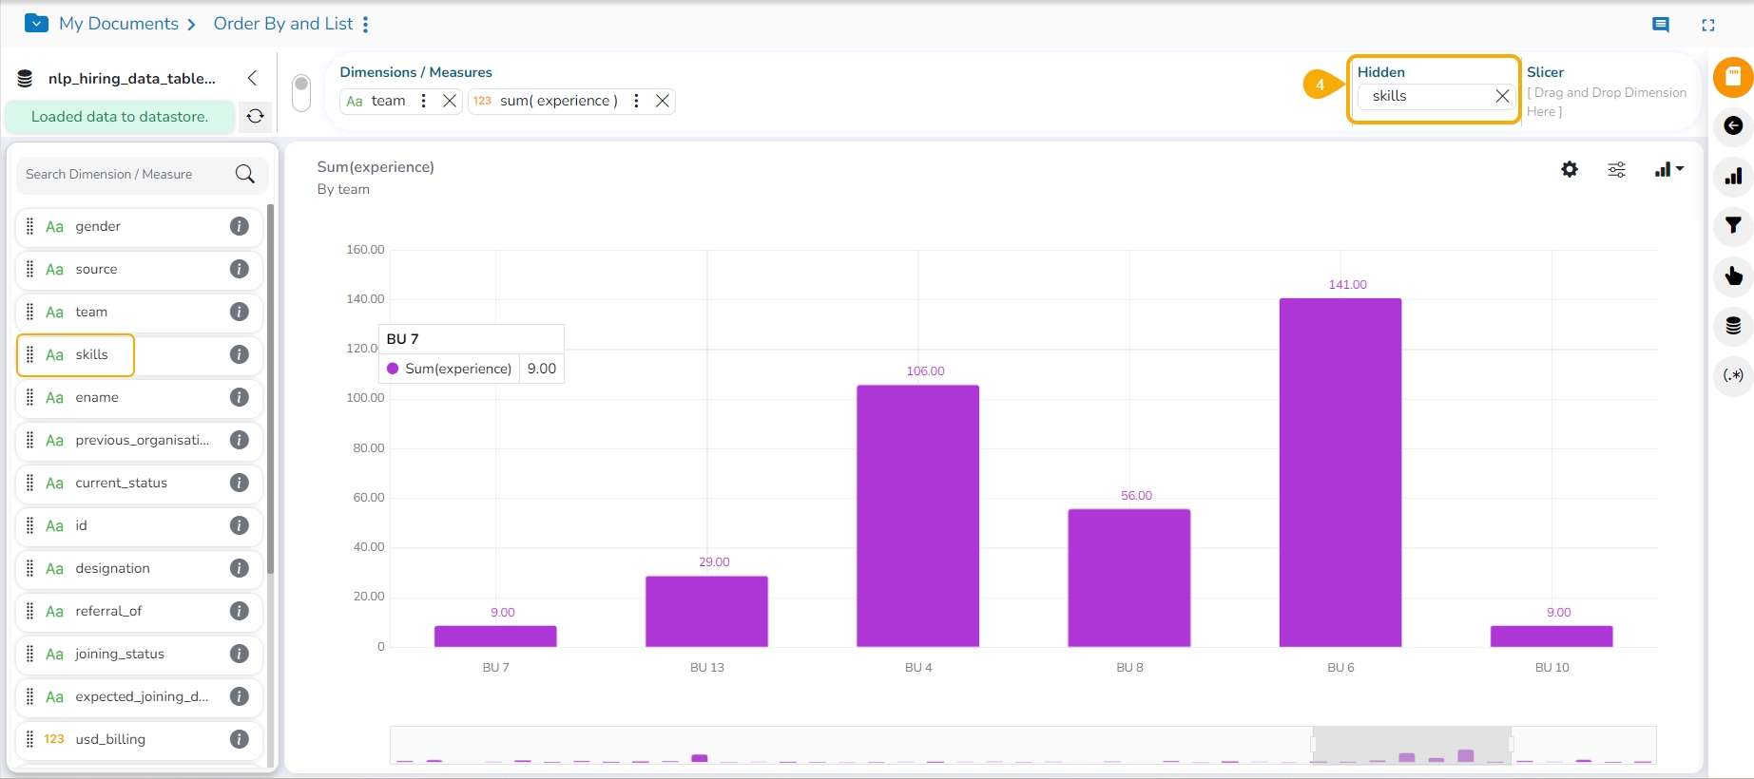
Task: Select the designation dimension in list
Action: point(112,568)
